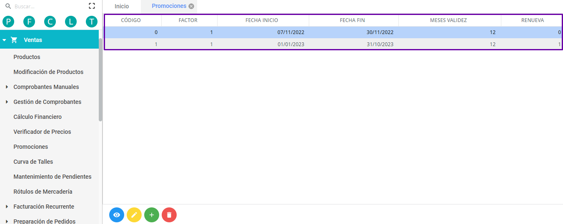Open Modificación de Productos

click(x=48, y=72)
